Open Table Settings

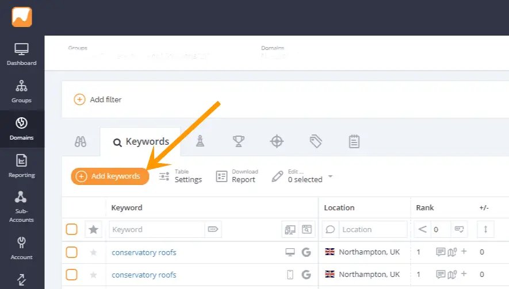point(181,176)
